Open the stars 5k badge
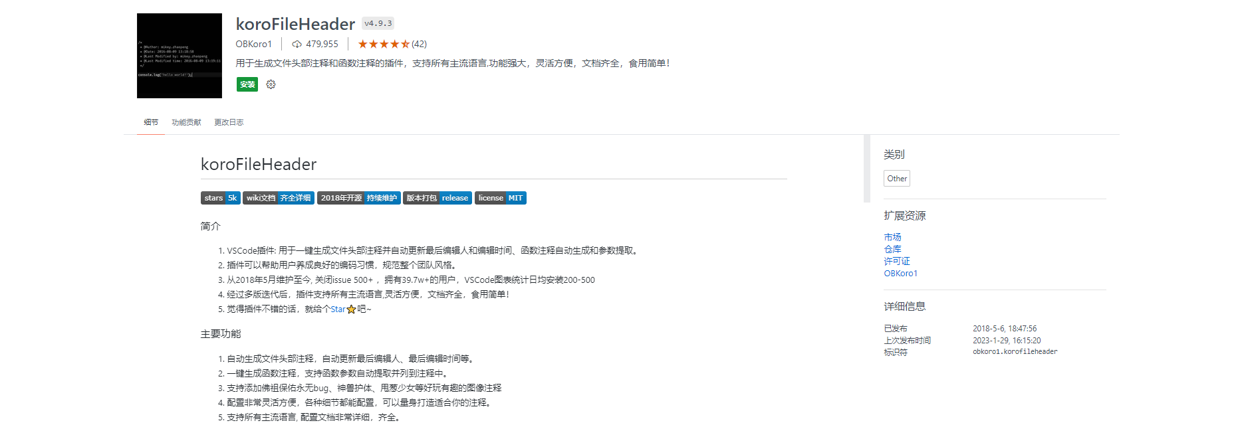Viewport: 1244px width, 427px height. pyautogui.click(x=220, y=198)
